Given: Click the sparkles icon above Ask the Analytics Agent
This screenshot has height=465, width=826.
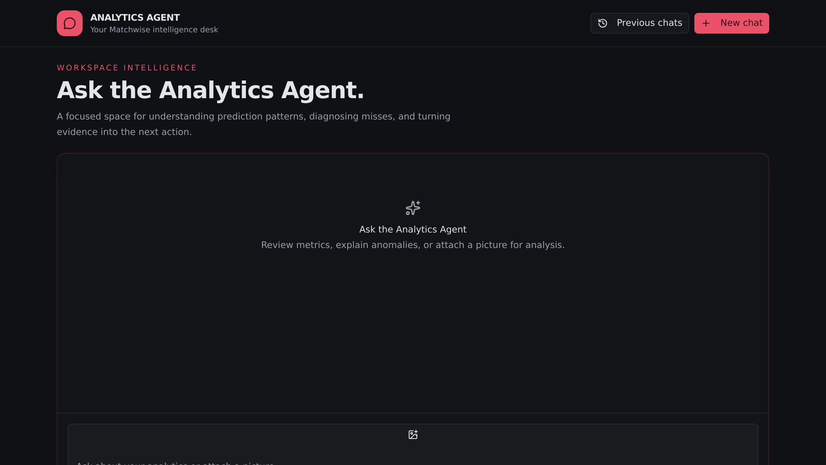Looking at the screenshot, I should tap(413, 208).
